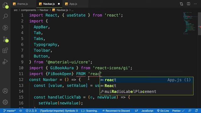This screenshot has height=113, width=201.
Task: Click 'Tabs' on line 5
Action: tap(38, 39)
